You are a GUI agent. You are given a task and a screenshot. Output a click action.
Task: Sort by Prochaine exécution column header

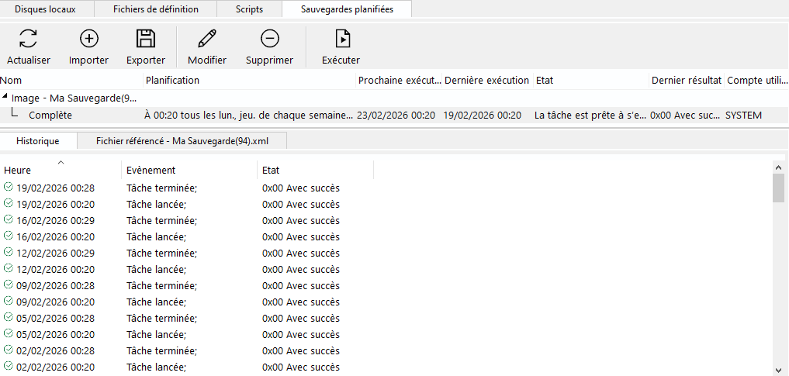pos(399,81)
